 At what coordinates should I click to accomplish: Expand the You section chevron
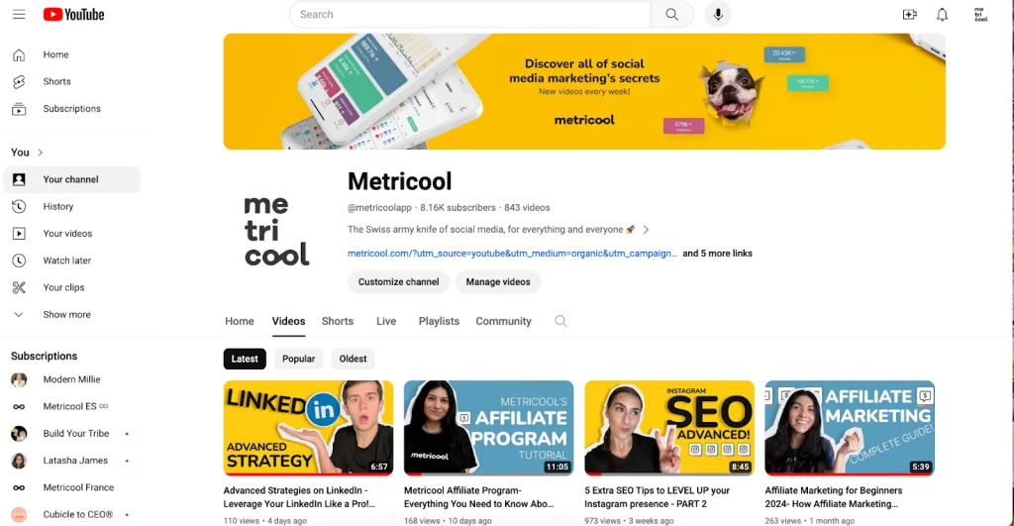click(40, 153)
